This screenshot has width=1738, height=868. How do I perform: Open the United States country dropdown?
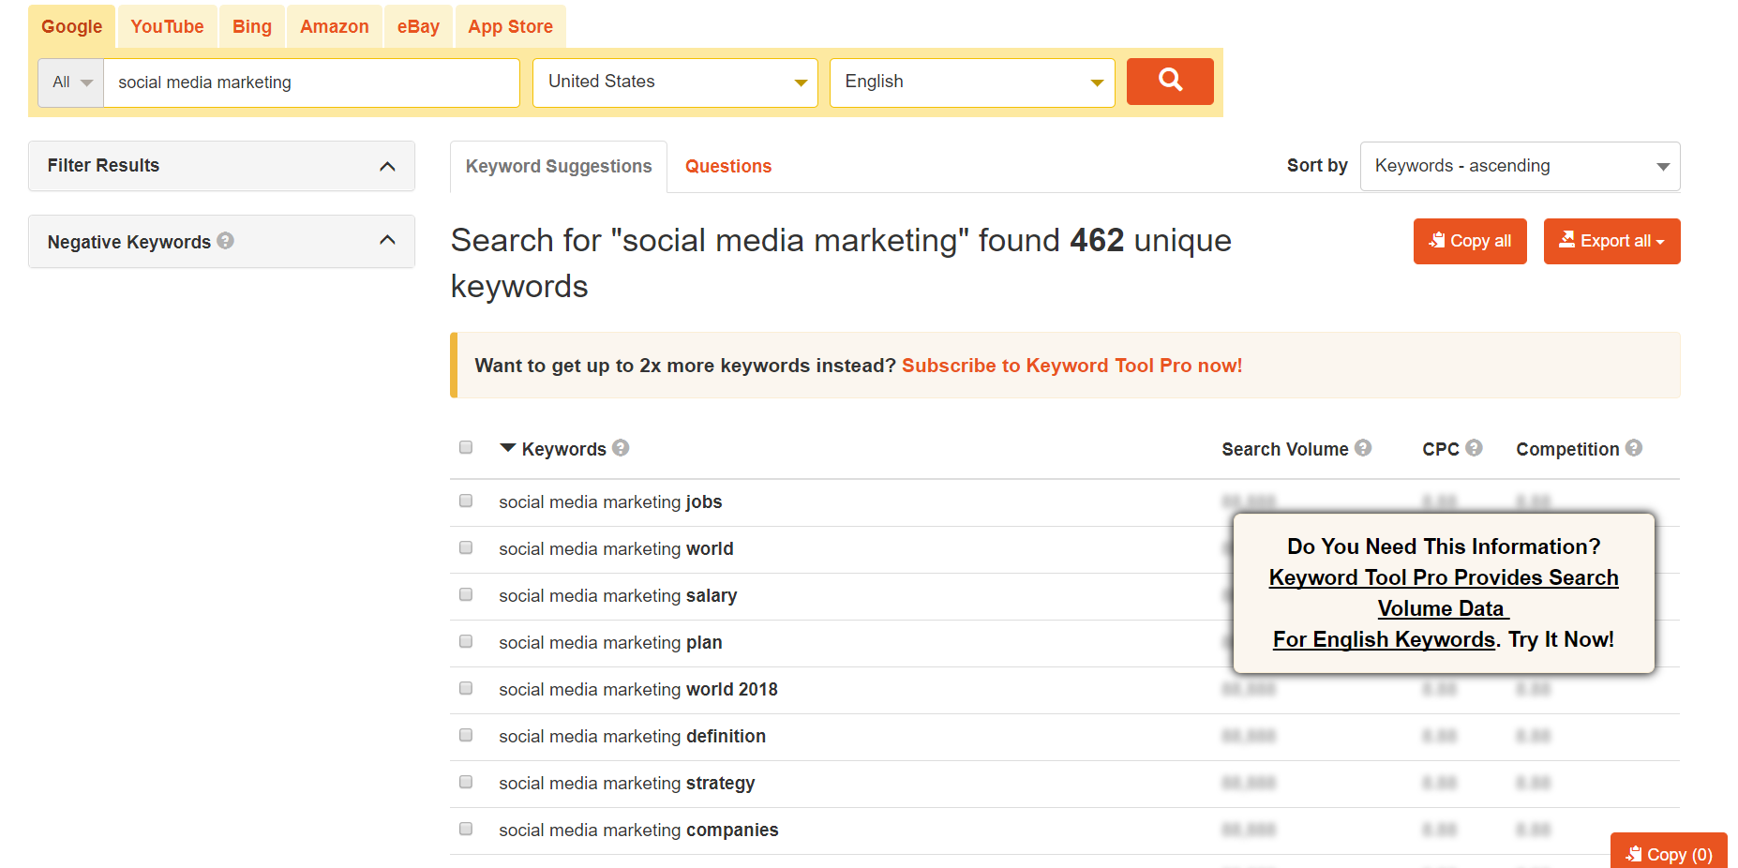click(x=675, y=82)
